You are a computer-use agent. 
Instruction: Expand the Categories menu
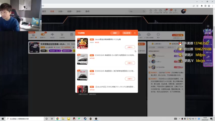pyautogui.click(x=61, y=11)
